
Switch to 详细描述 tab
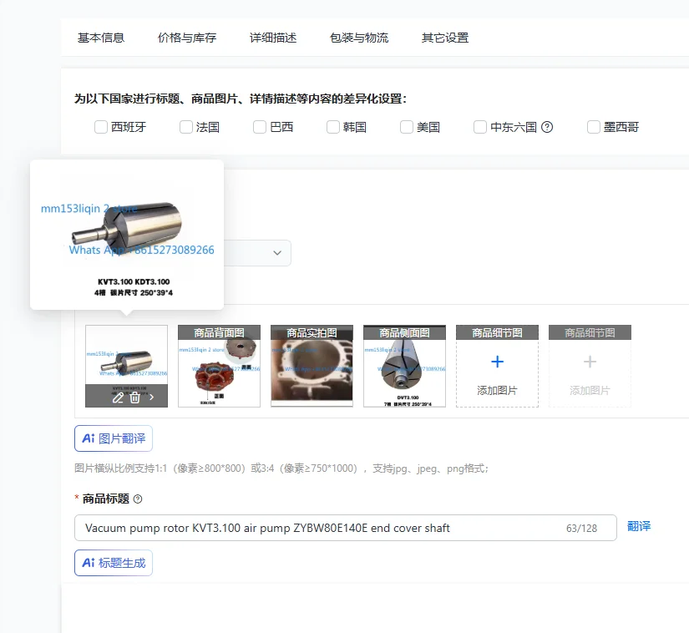coord(273,38)
